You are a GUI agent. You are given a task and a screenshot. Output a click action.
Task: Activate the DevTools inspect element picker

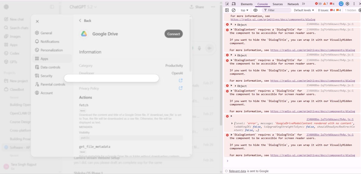click(x=227, y=4)
